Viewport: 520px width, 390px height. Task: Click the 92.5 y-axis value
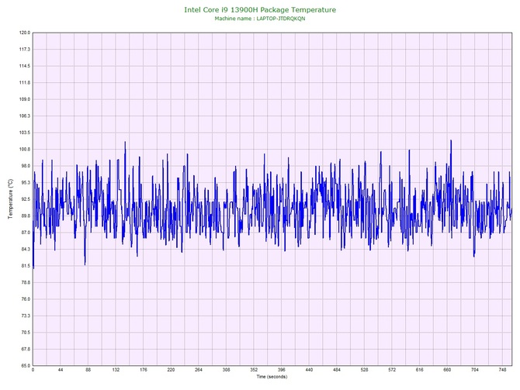point(26,199)
